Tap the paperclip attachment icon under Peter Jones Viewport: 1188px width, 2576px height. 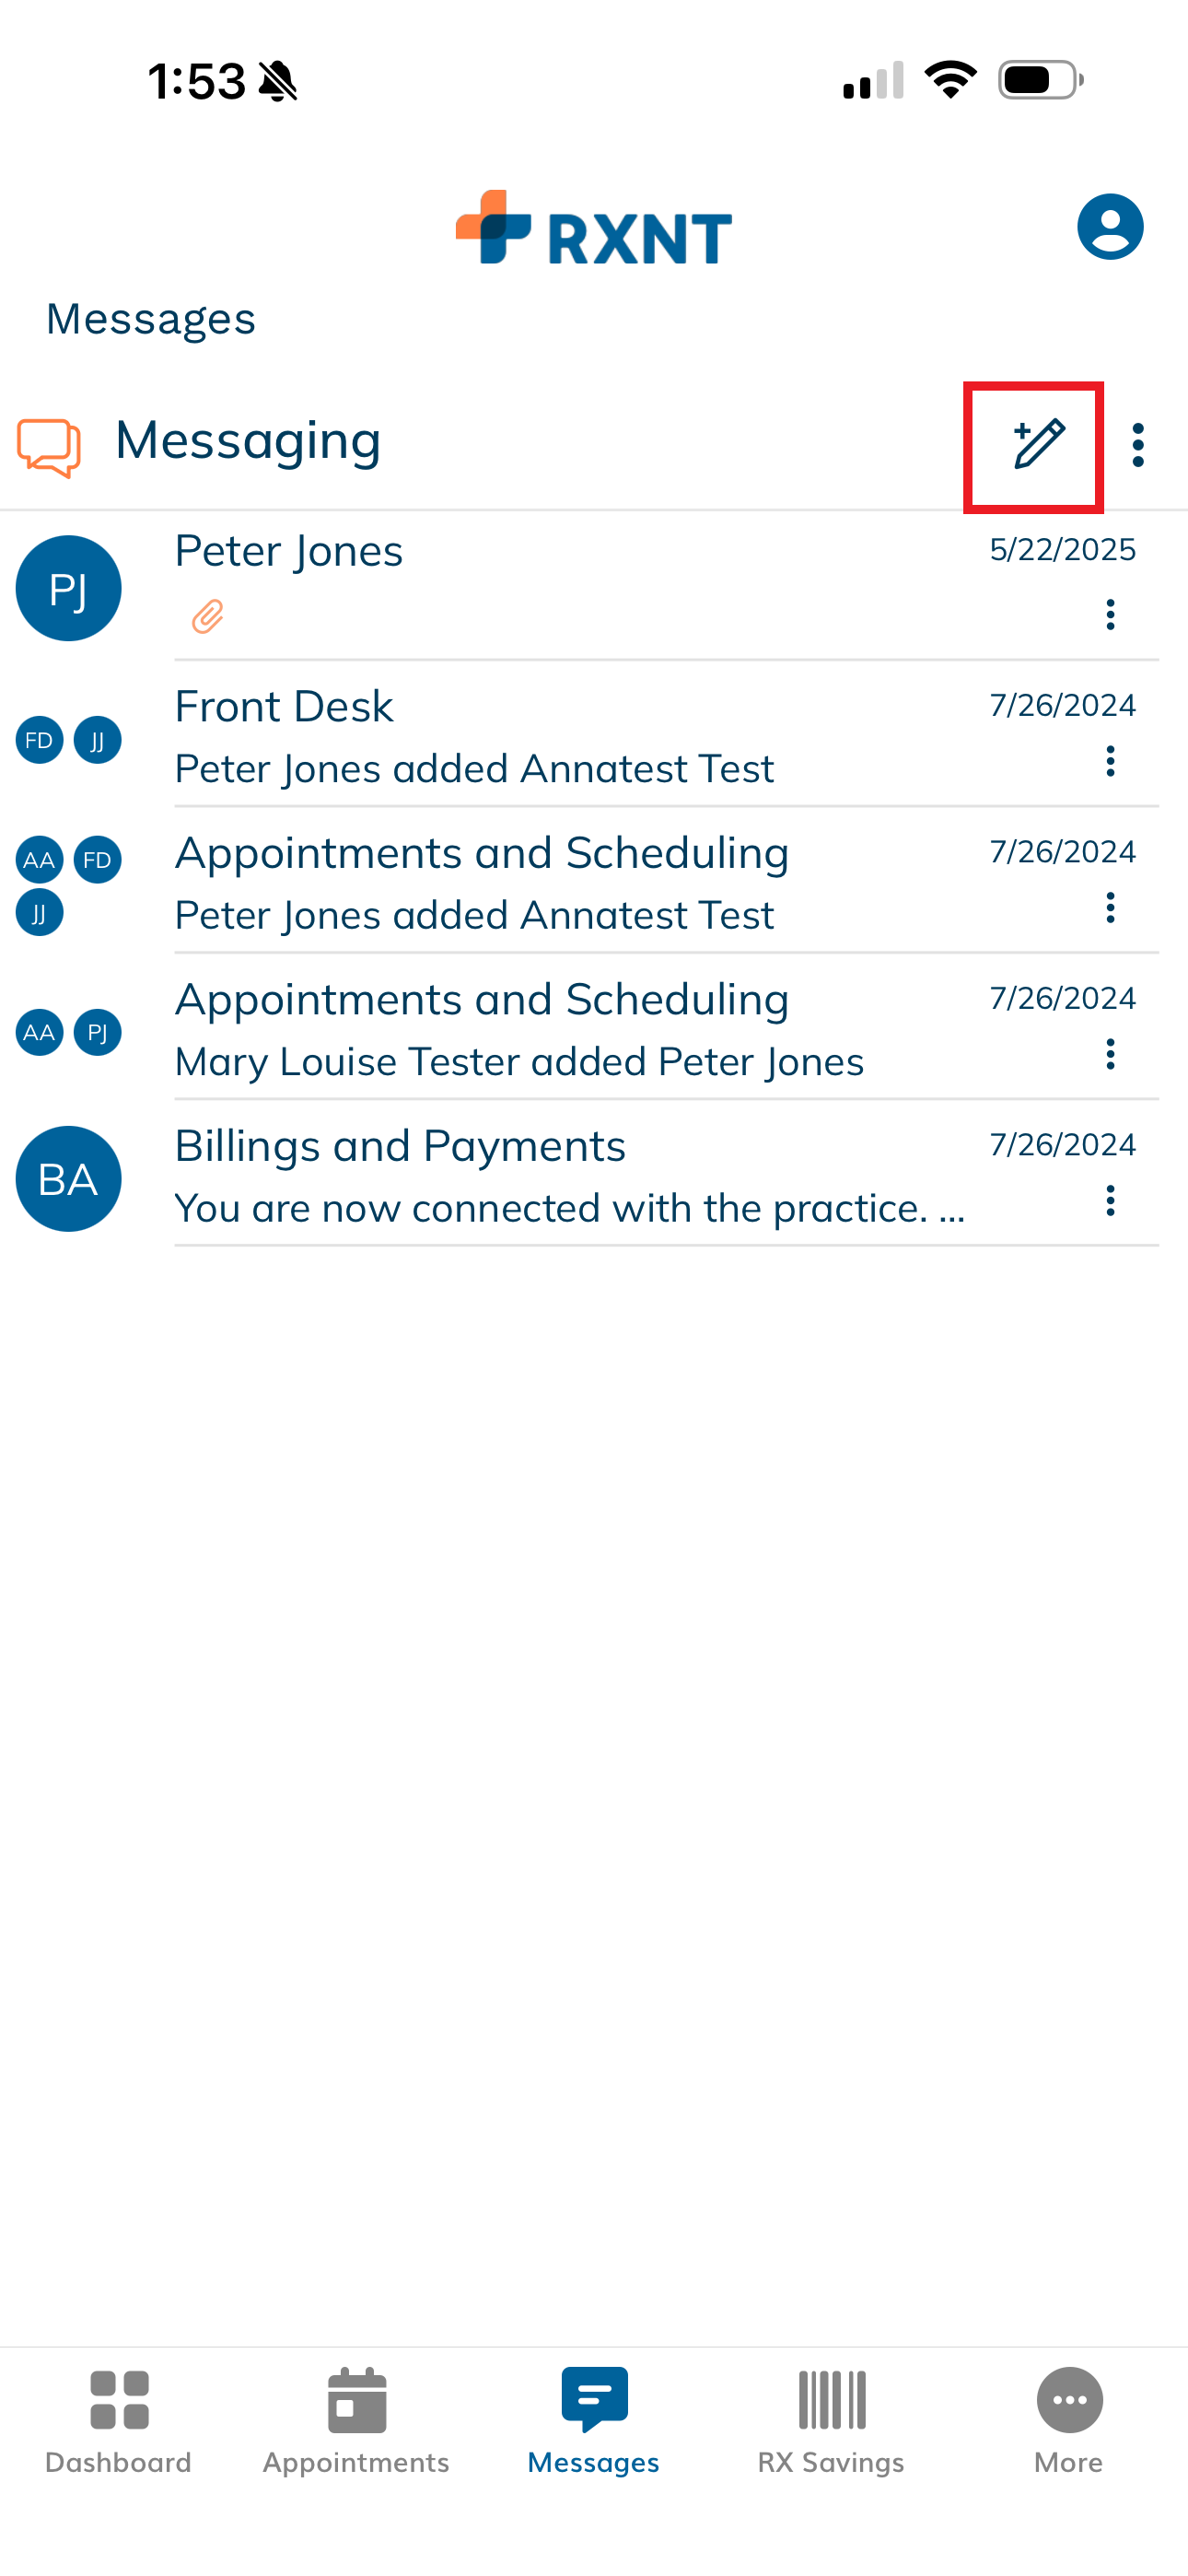pos(207,616)
